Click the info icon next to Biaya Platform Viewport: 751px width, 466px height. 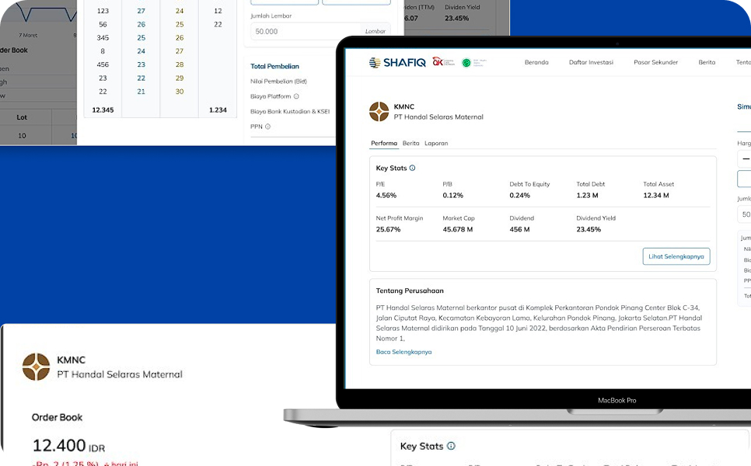click(296, 96)
